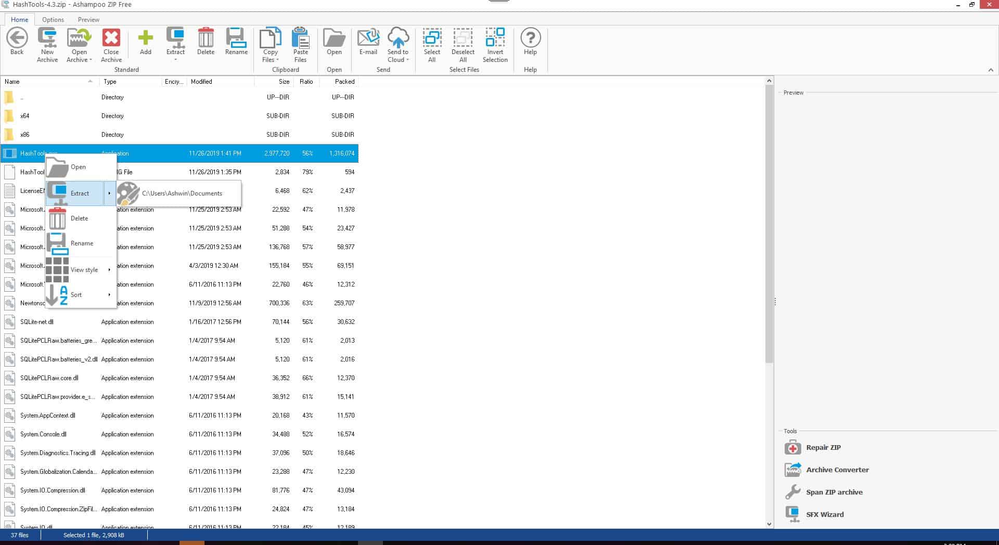Extract files using the ribbon Extract icon
This screenshot has width=999, height=545.
175,42
